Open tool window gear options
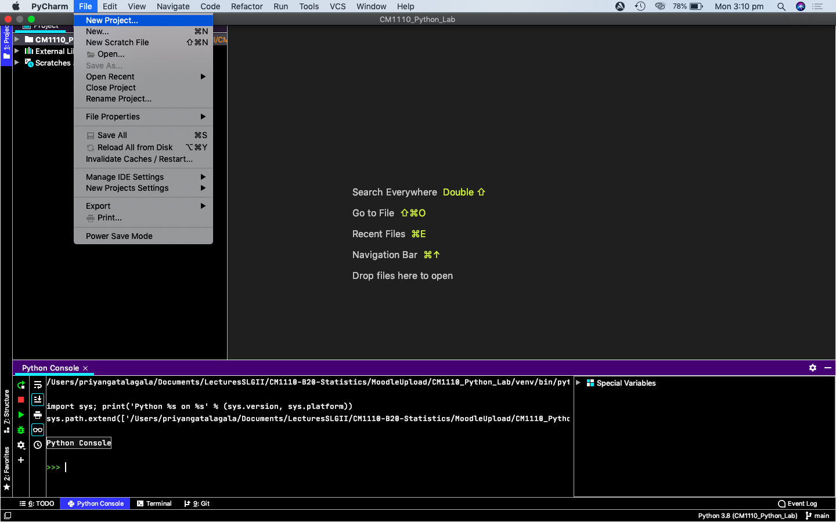This screenshot has width=836, height=522. tap(813, 368)
